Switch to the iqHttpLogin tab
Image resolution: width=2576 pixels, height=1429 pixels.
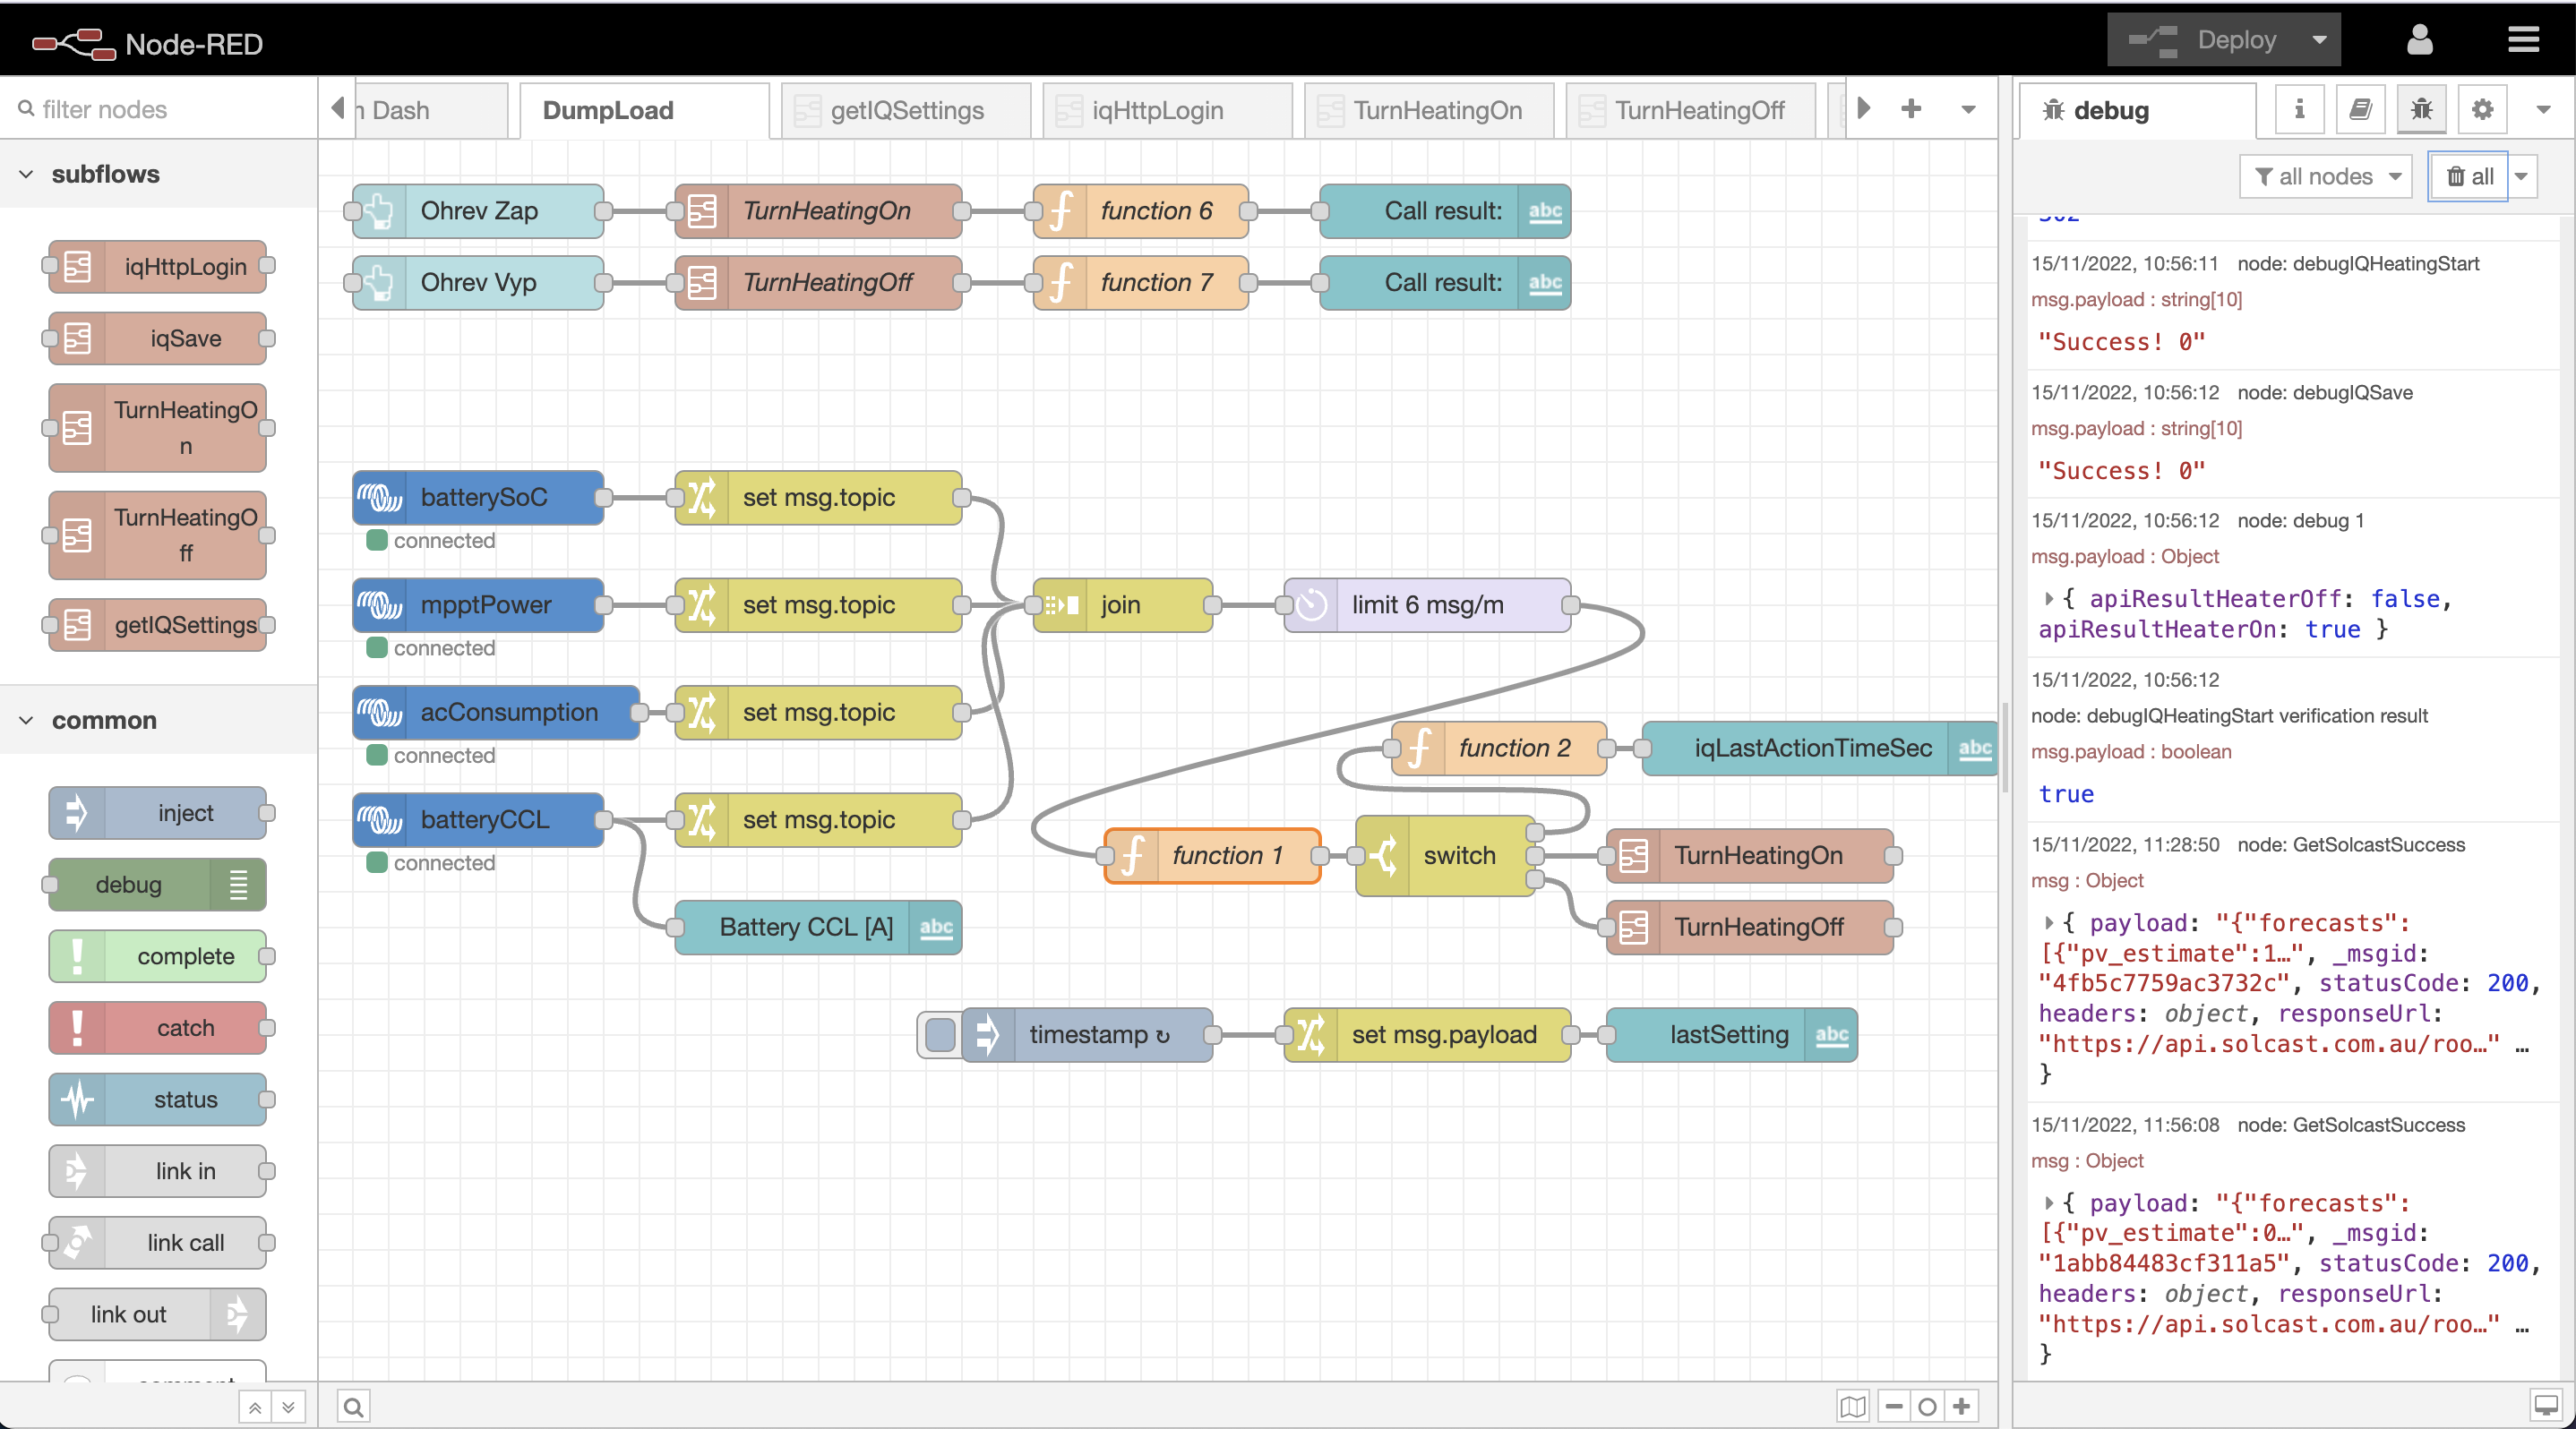coord(1167,110)
